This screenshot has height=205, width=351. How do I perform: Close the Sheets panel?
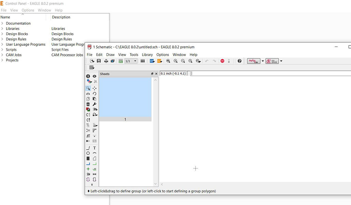156,74
